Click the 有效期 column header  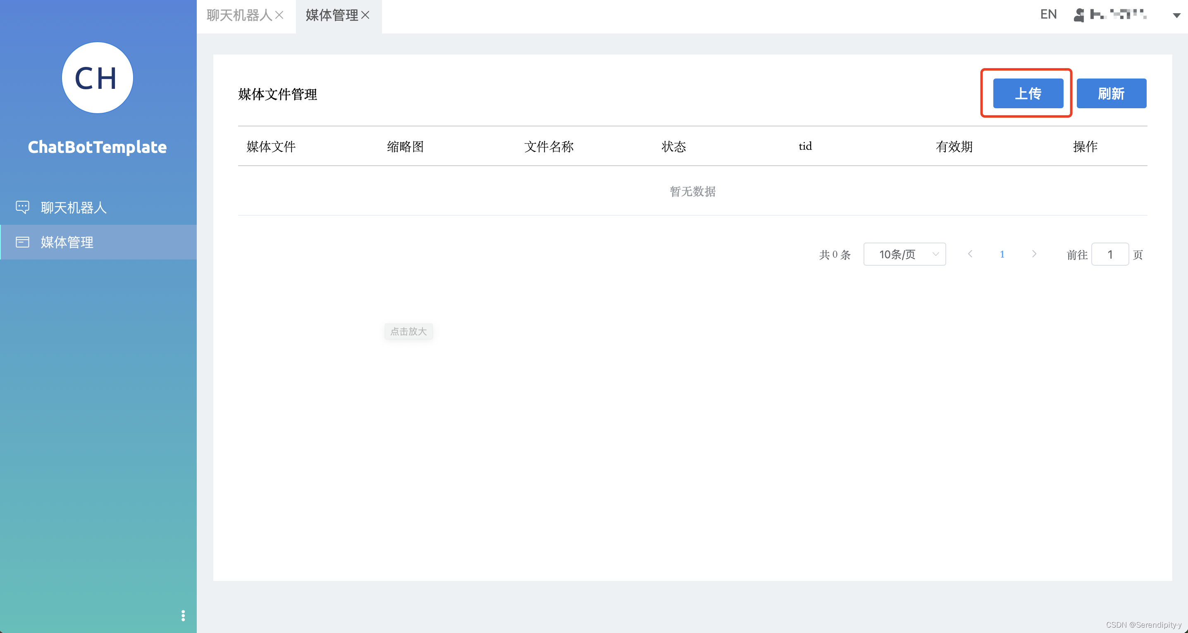pyautogui.click(x=954, y=147)
